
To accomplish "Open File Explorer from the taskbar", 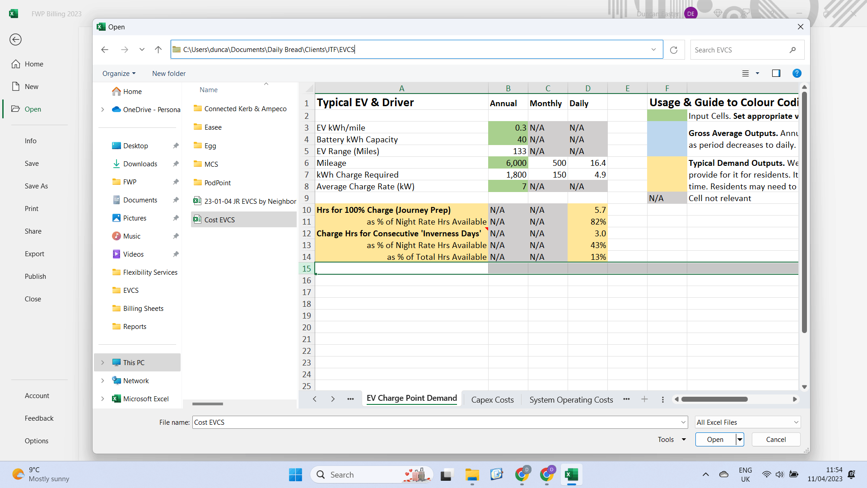I will [472, 475].
